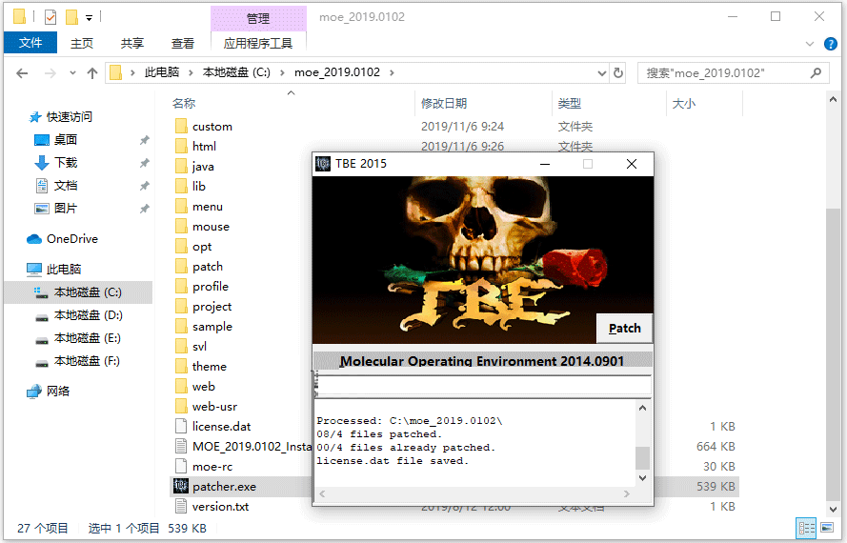This screenshot has height=543, width=847.
Task: Click the search magnifier icon
Action: [816, 72]
